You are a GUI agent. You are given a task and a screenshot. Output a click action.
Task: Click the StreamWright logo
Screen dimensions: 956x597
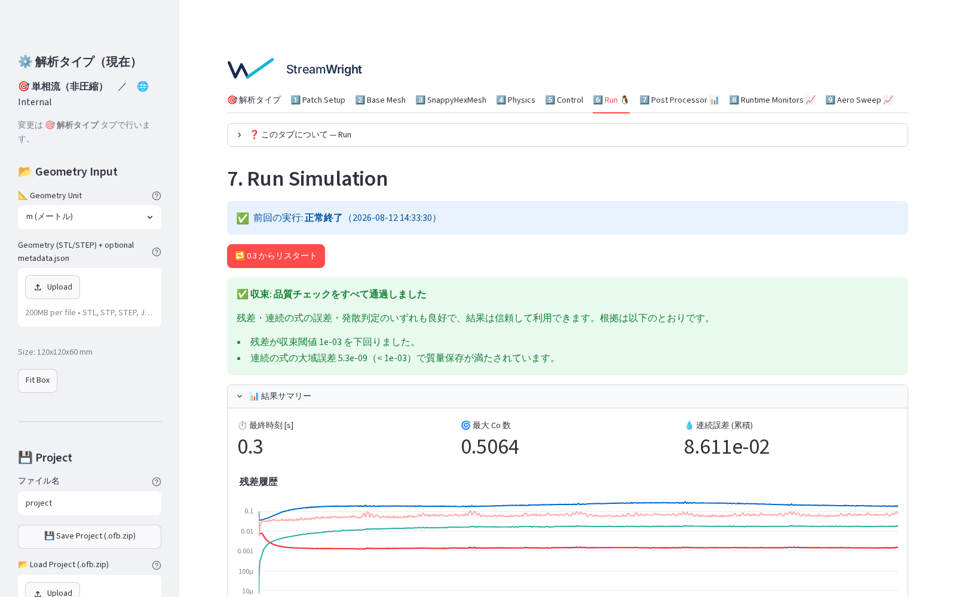[295, 69]
